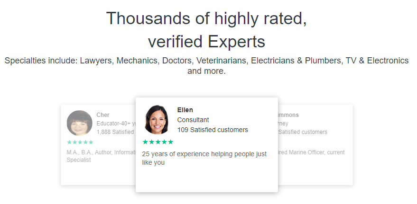Click 'Thousands of highly rated' heading
The height and width of the screenshot is (204, 417).
(206, 18)
